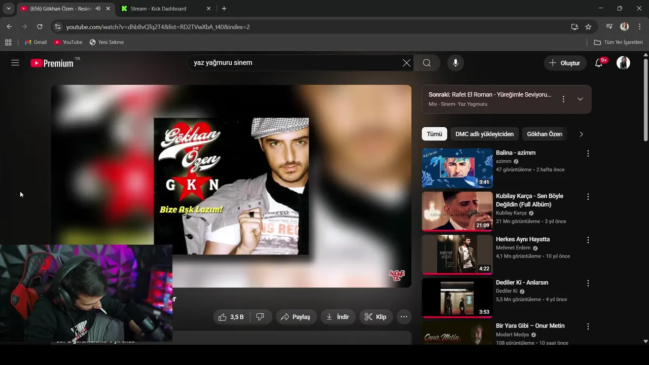Open Chrome profile avatar
This screenshot has width=649, height=365.
pos(624,26)
